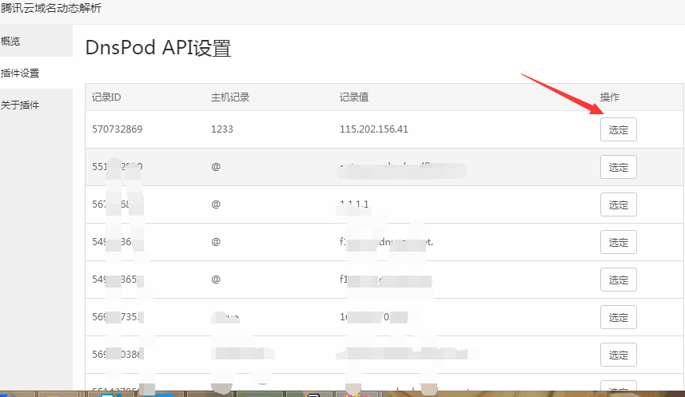Click record value 115.202.156.41
Viewport: 685px width, 397px height.
click(x=373, y=129)
